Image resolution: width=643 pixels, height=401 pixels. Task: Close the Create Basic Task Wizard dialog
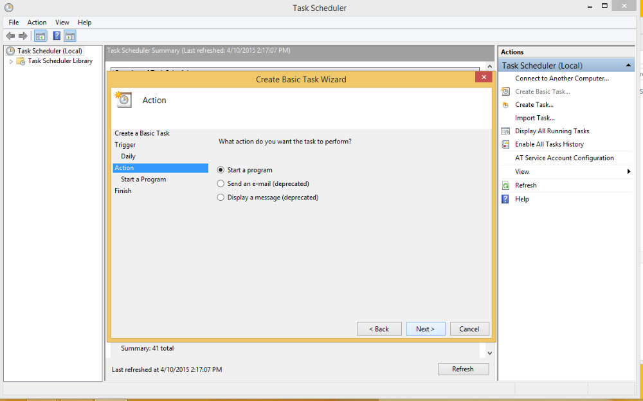(484, 77)
